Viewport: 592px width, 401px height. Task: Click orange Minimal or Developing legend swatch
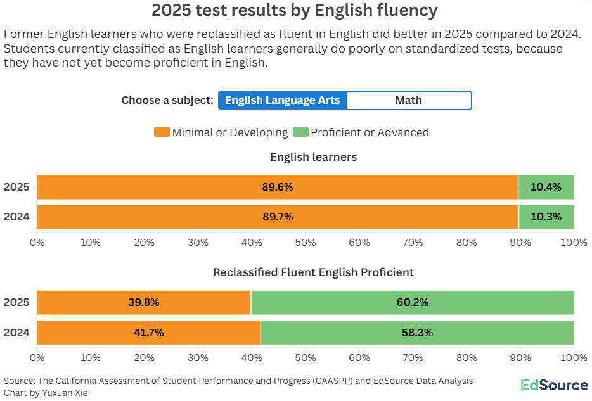click(162, 132)
